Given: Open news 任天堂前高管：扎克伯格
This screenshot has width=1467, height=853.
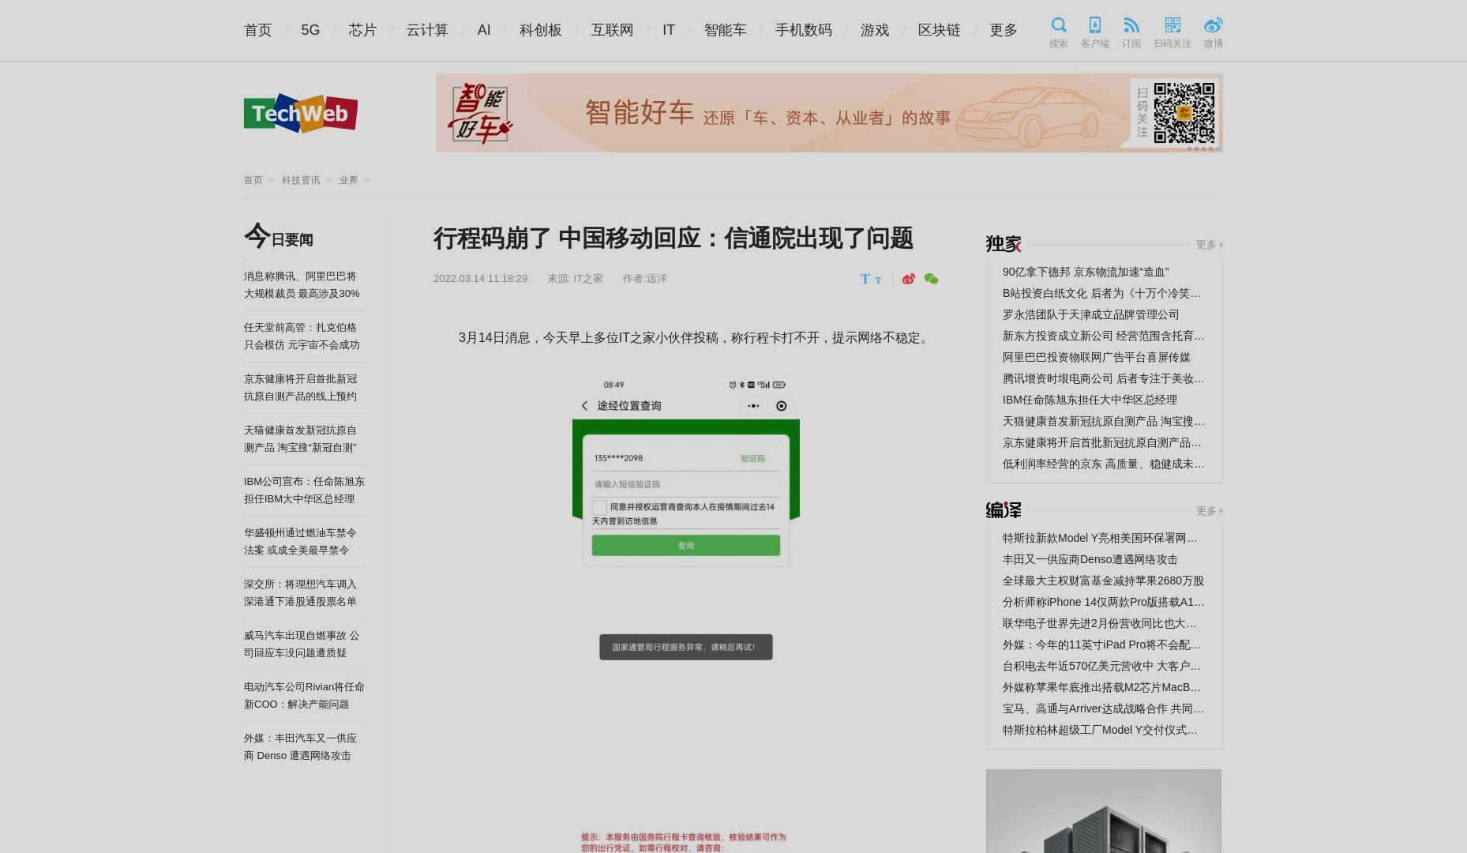Looking at the screenshot, I should (x=302, y=336).
